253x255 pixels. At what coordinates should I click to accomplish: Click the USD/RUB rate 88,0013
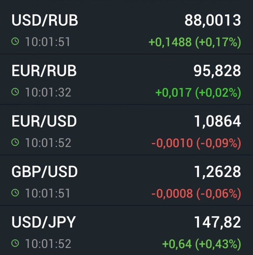tap(213, 20)
